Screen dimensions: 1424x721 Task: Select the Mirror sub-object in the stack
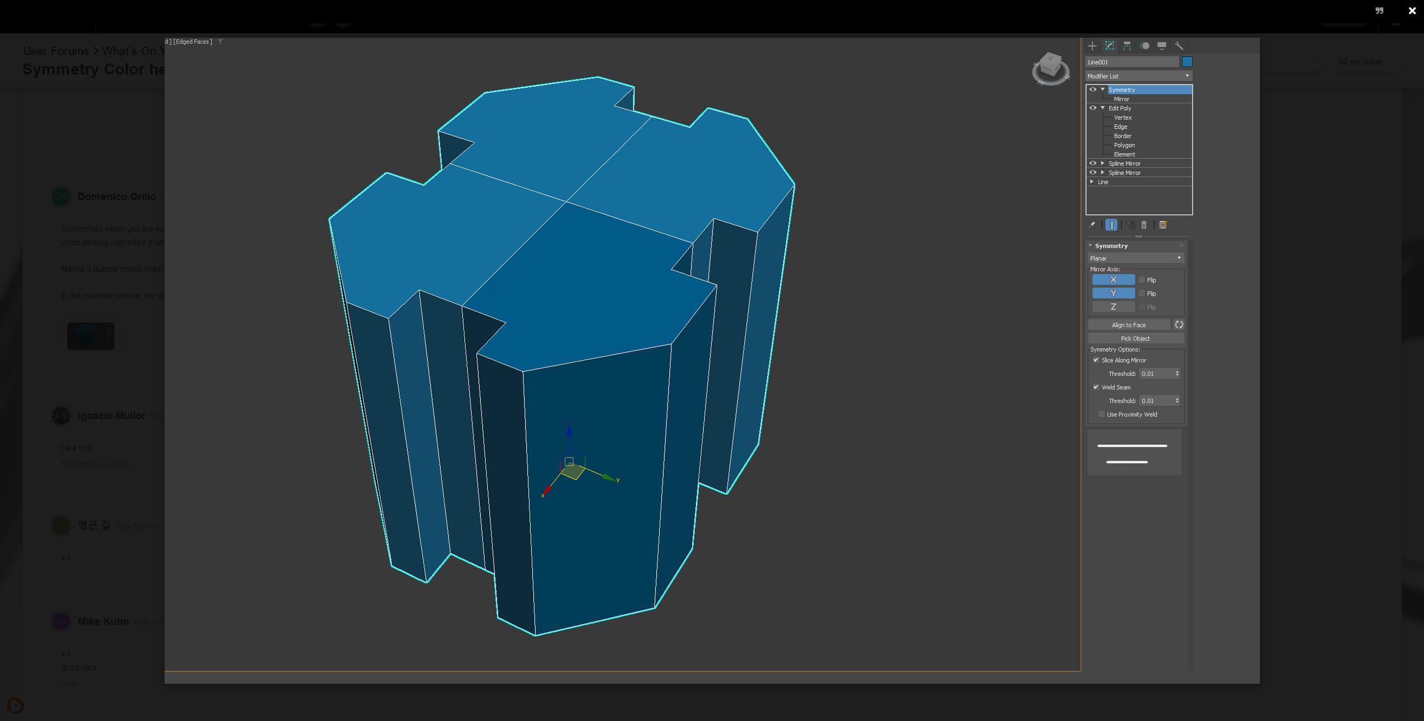(x=1121, y=99)
